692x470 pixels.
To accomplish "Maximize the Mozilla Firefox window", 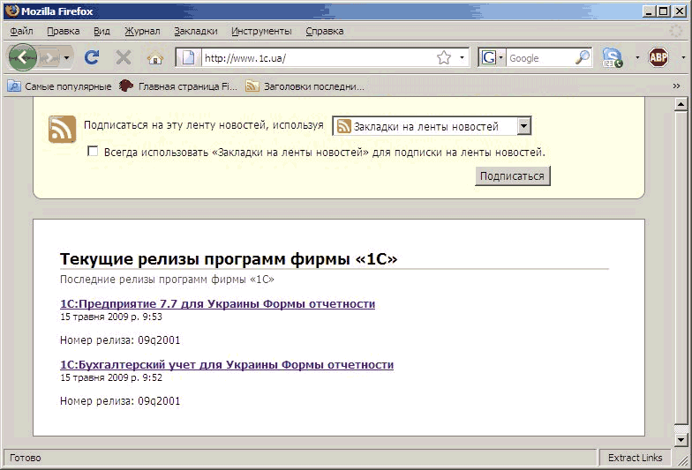I will pos(664,11).
